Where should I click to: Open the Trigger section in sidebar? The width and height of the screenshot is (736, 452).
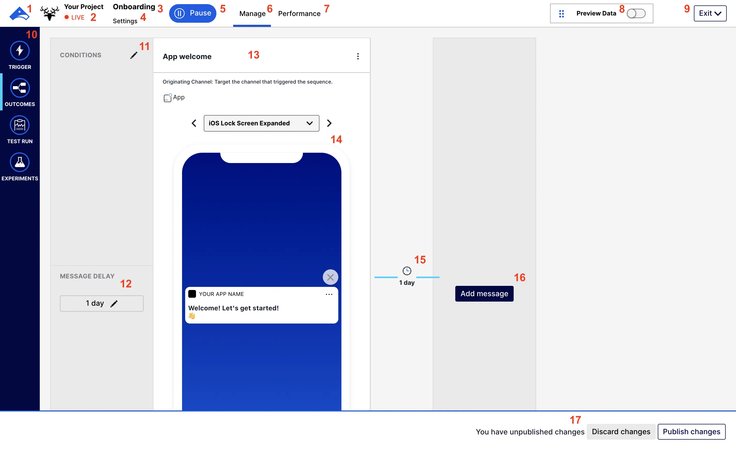[20, 51]
